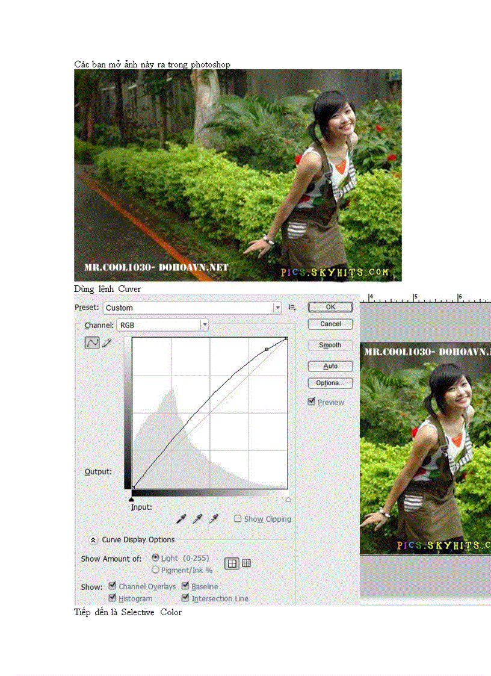Screen dimensions: 491x676
Task: Switch to the detailed 10% grid display icon
Action: click(246, 563)
